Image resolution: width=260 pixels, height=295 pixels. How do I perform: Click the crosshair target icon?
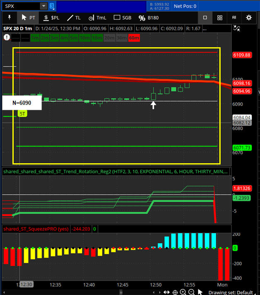coord(175,292)
